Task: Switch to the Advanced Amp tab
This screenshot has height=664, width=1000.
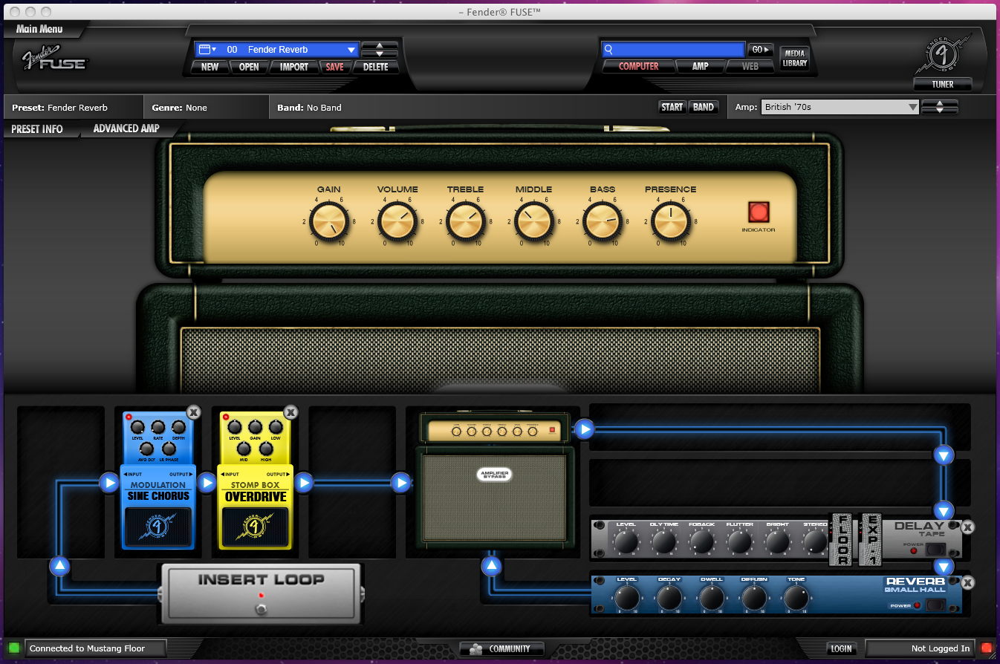Action: pos(126,128)
